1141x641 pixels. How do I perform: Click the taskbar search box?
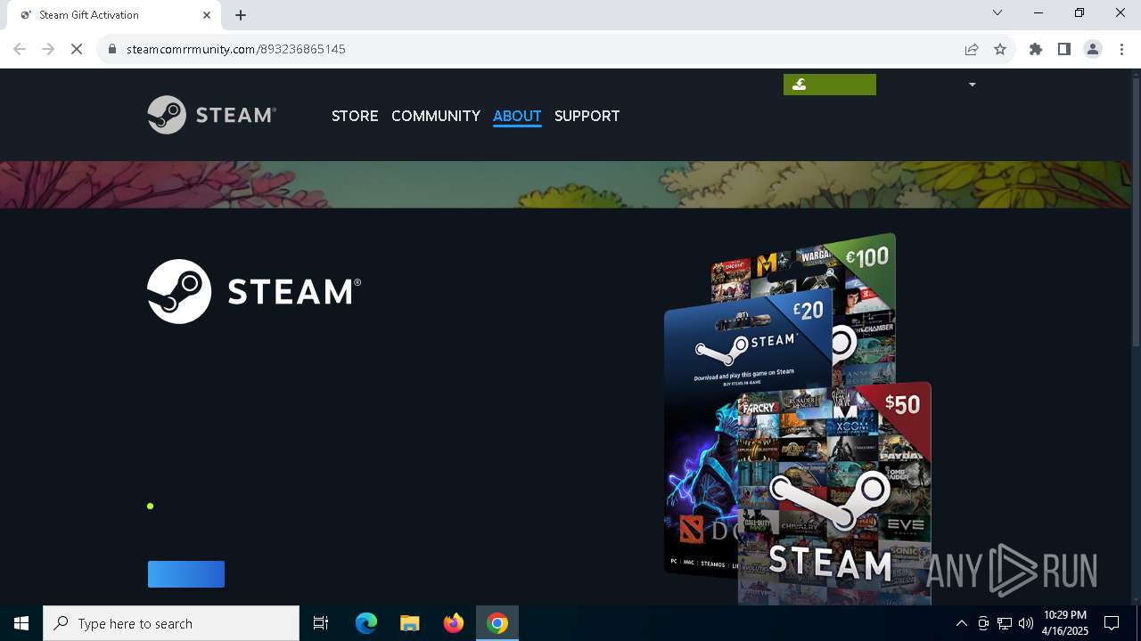click(x=171, y=623)
